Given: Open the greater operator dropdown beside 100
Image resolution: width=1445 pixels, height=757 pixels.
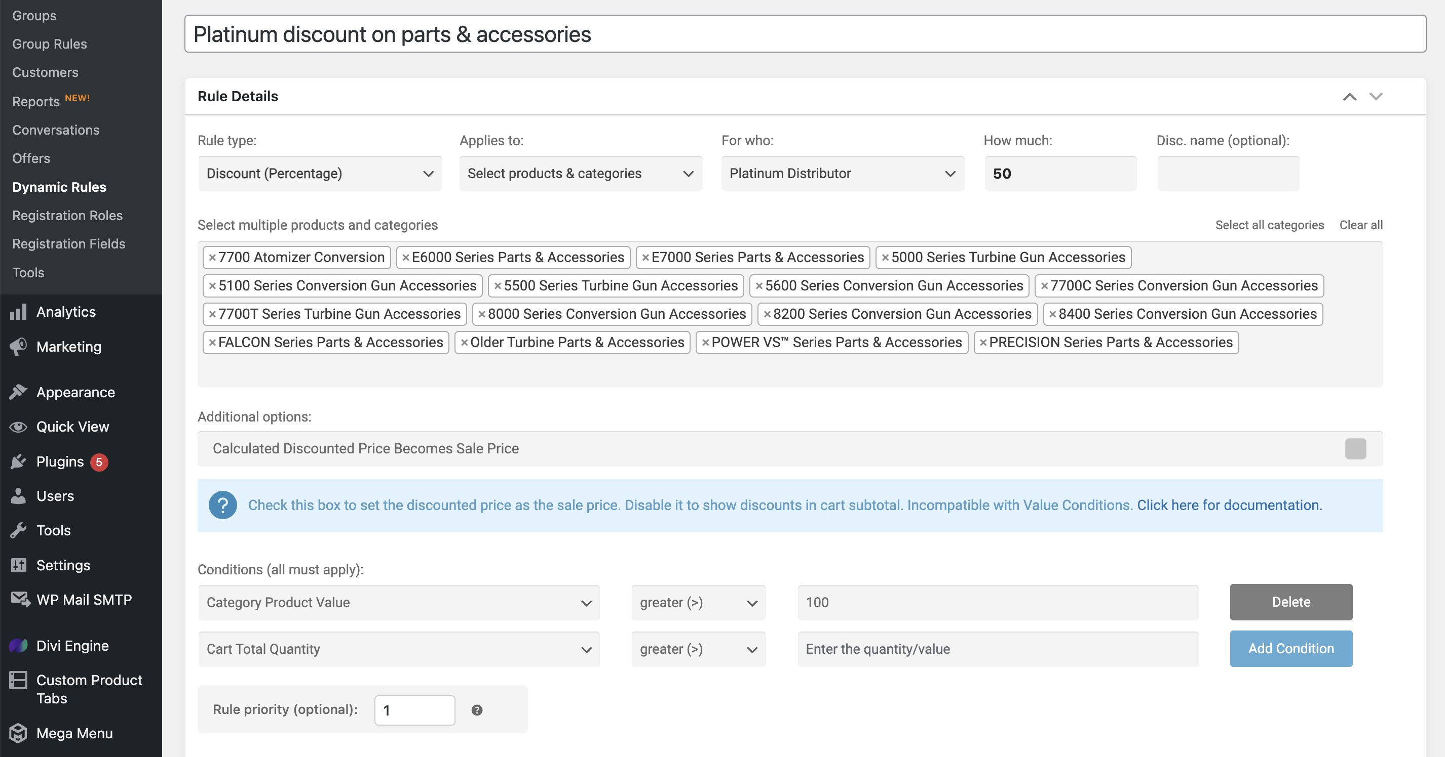Looking at the screenshot, I should pyautogui.click(x=698, y=603).
